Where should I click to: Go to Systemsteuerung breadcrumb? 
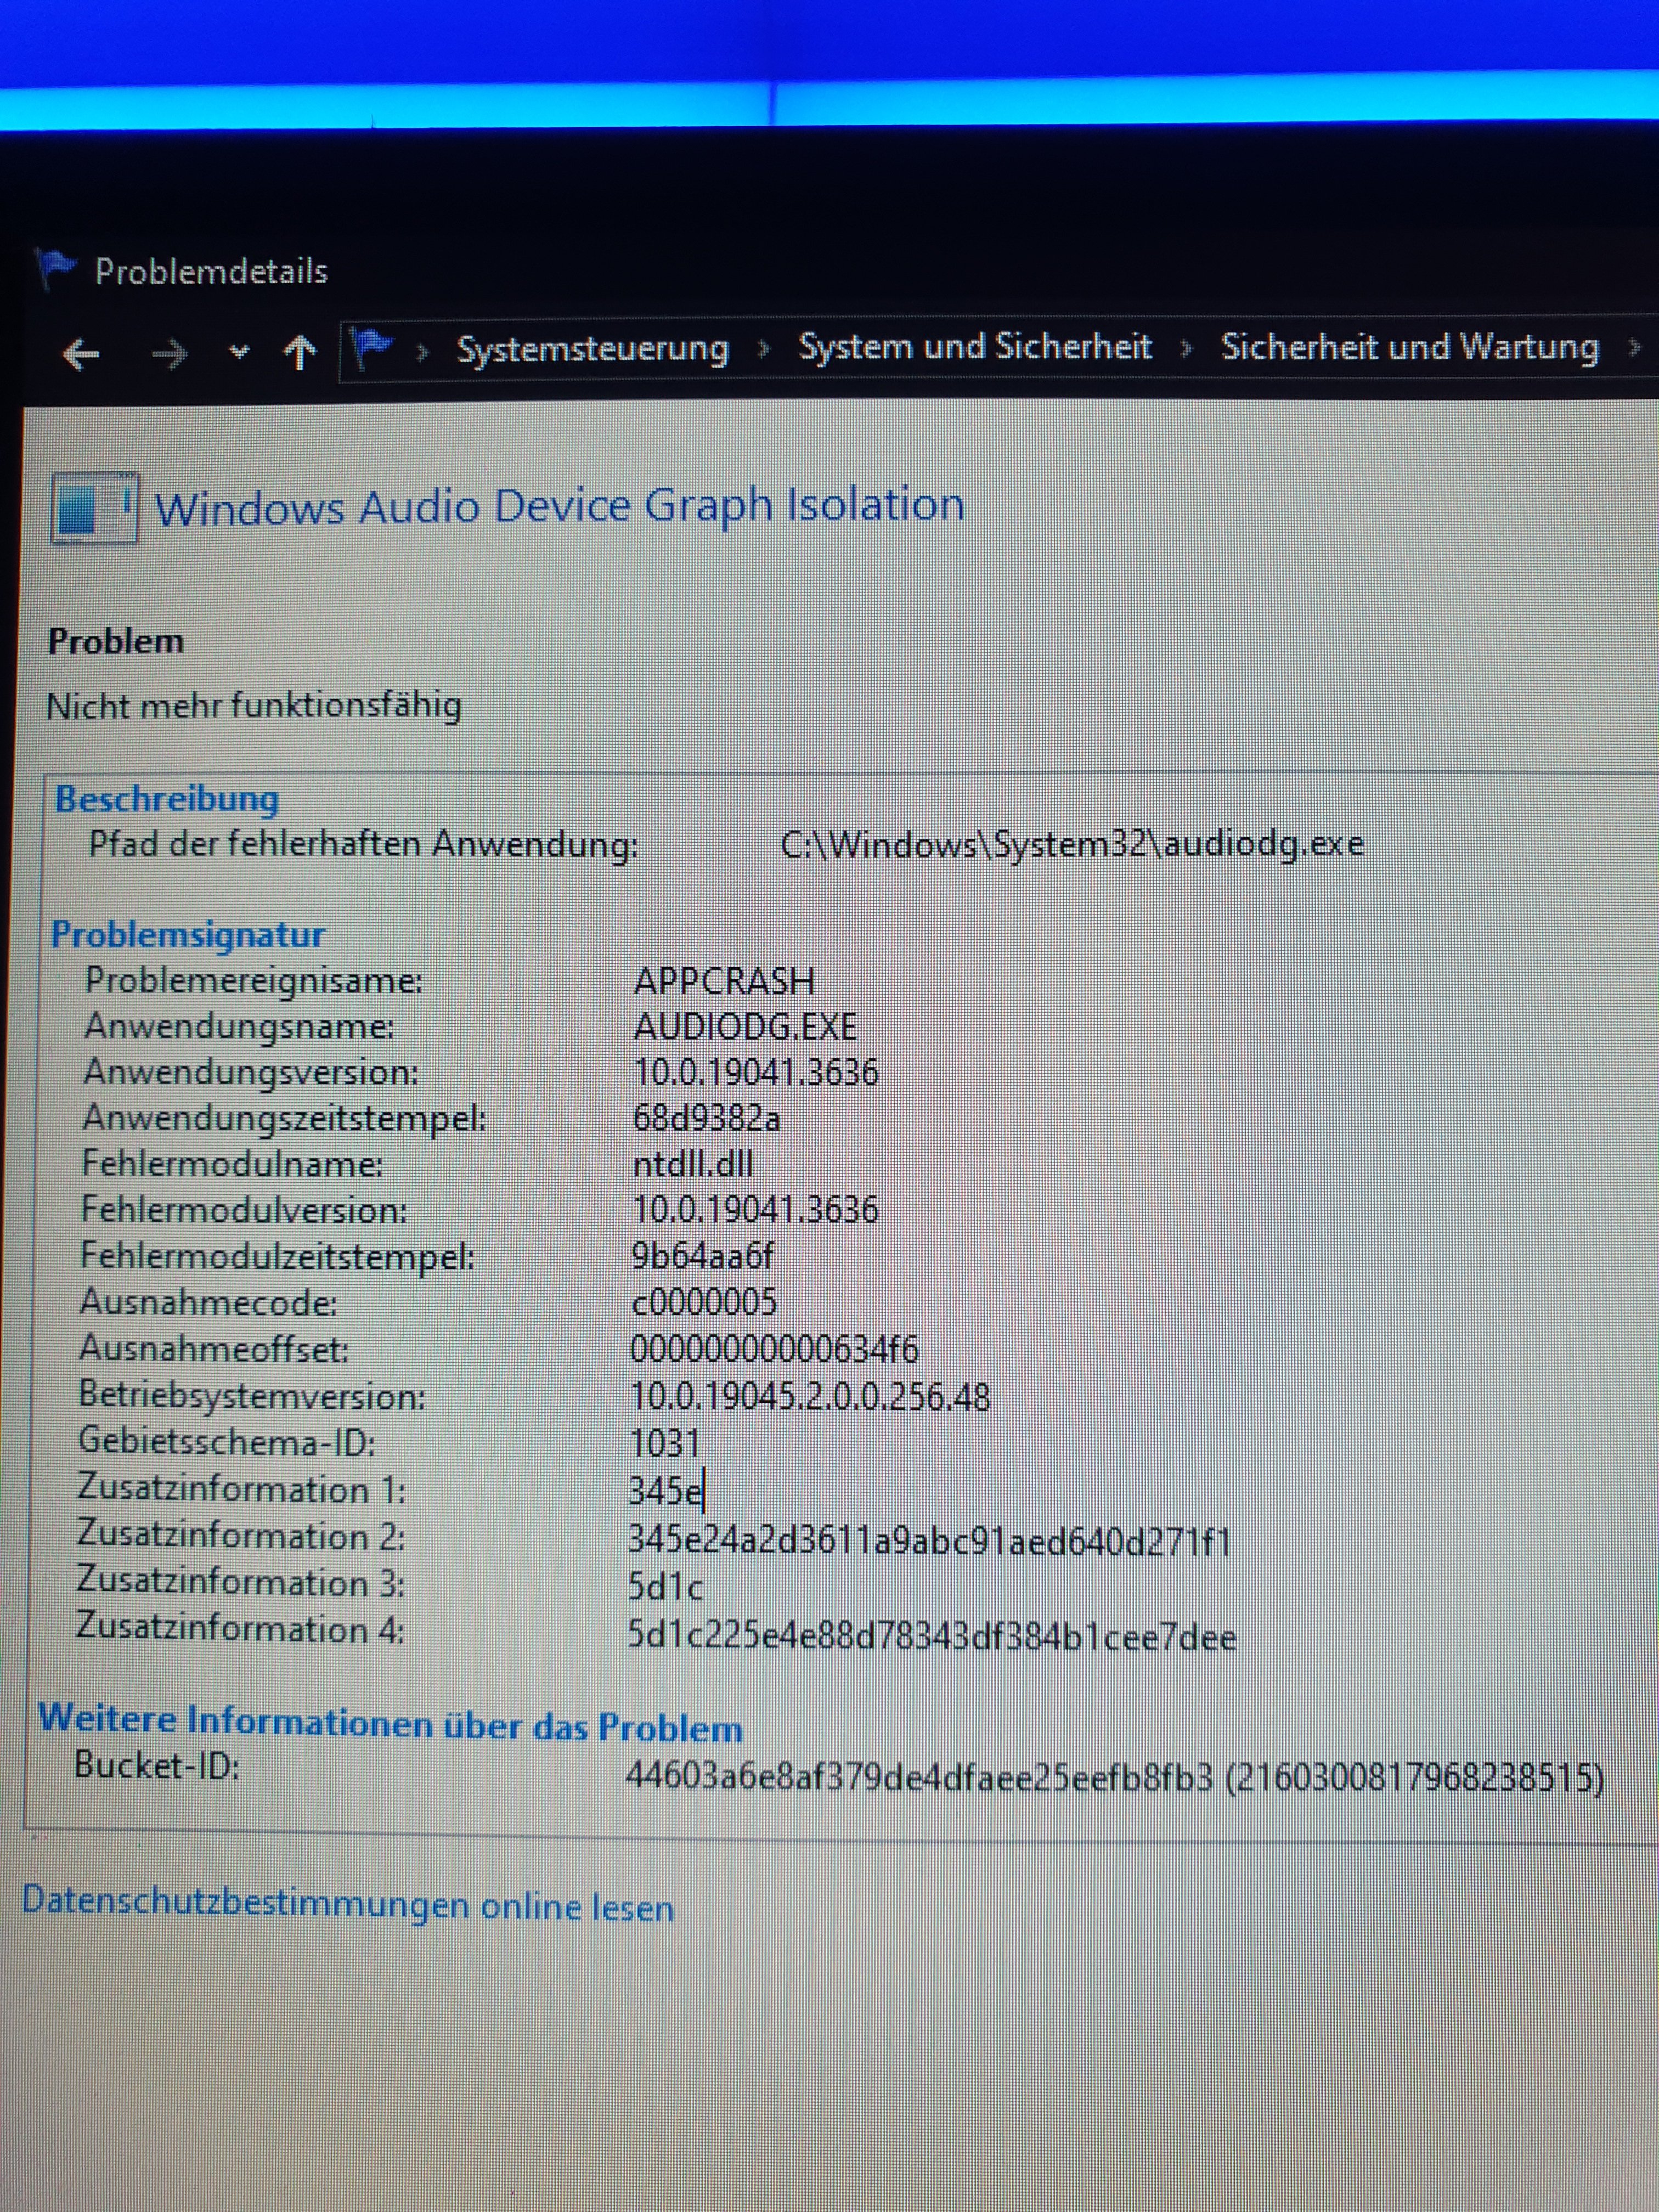pos(592,349)
